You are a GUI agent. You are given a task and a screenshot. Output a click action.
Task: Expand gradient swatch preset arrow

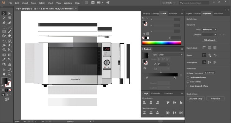tap(149, 55)
